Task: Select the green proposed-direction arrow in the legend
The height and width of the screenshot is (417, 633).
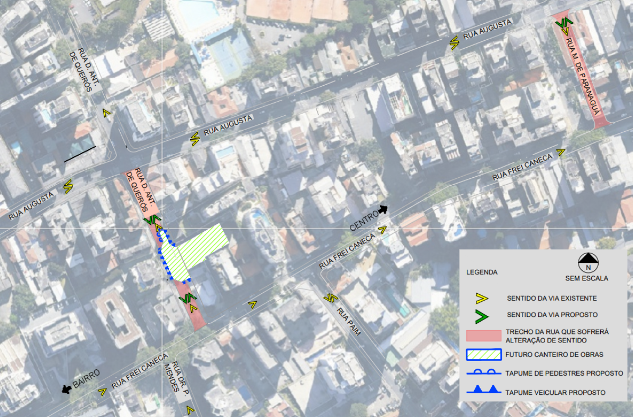Action: tap(482, 316)
